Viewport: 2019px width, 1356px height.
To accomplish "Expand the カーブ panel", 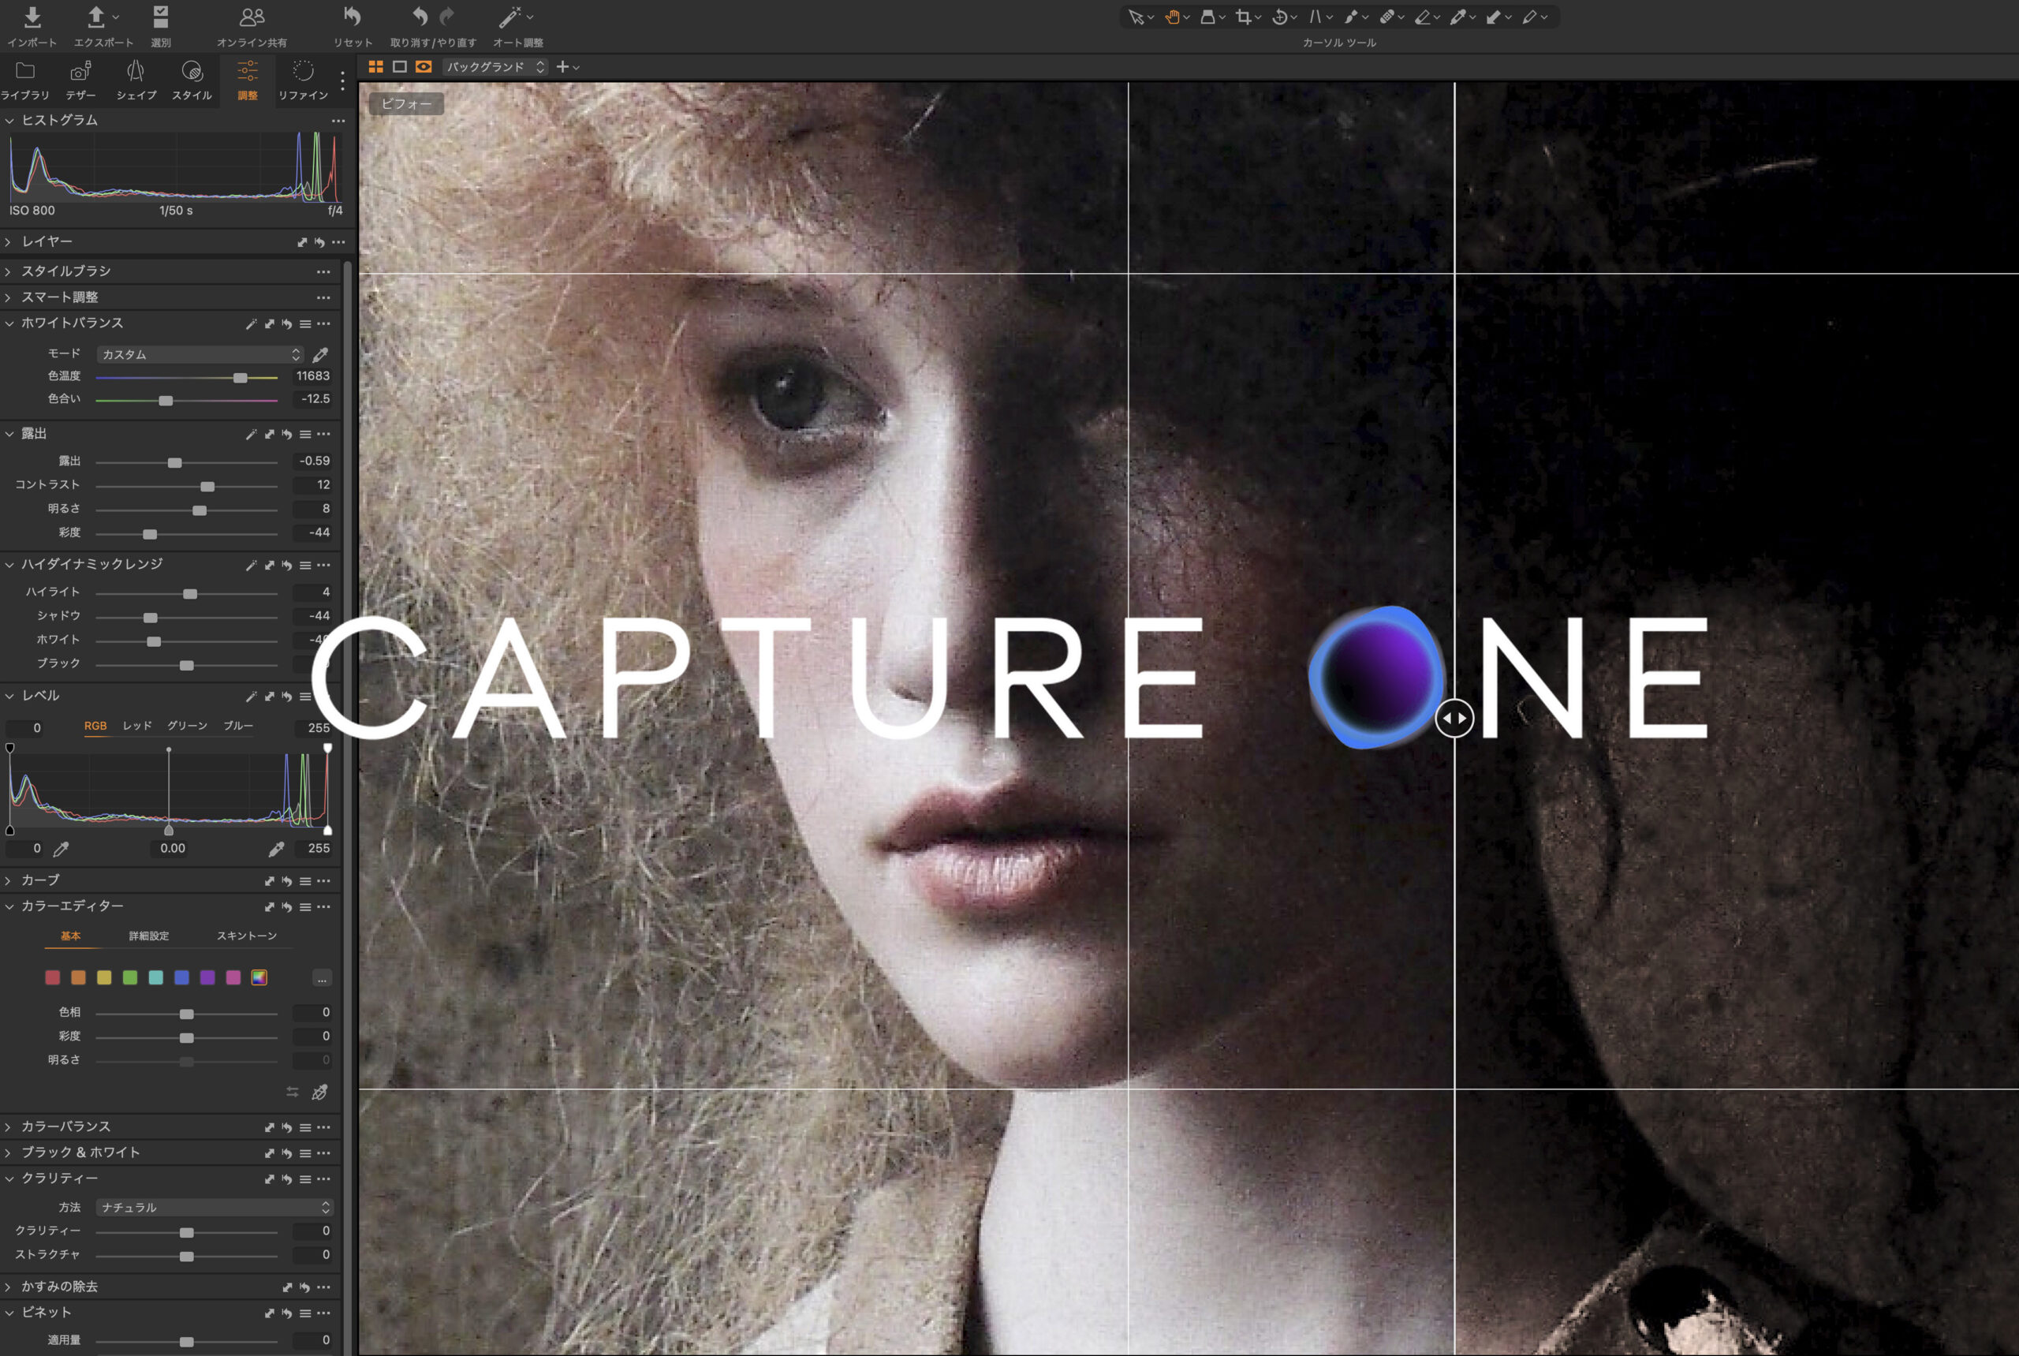I will (8, 880).
